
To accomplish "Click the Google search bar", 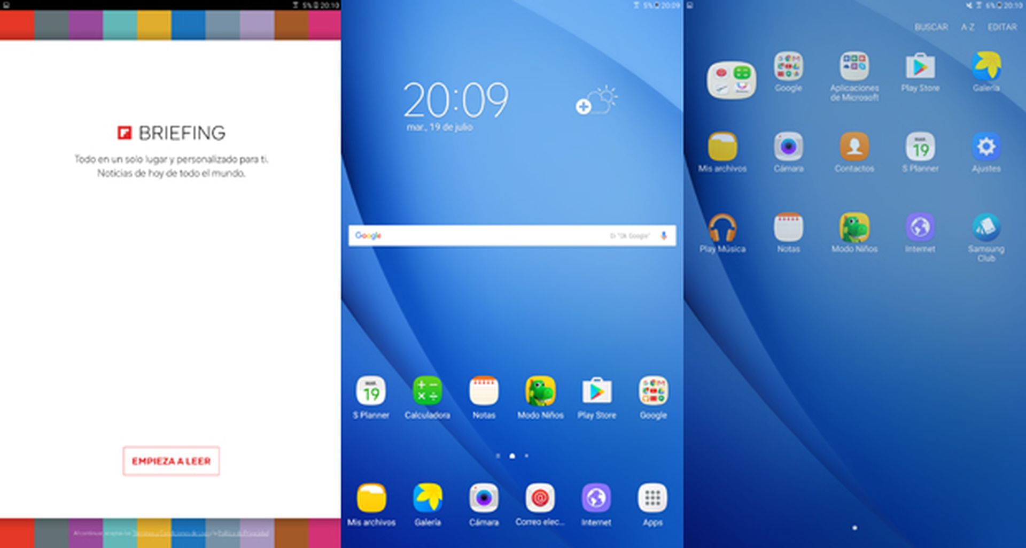I will [x=492, y=236].
